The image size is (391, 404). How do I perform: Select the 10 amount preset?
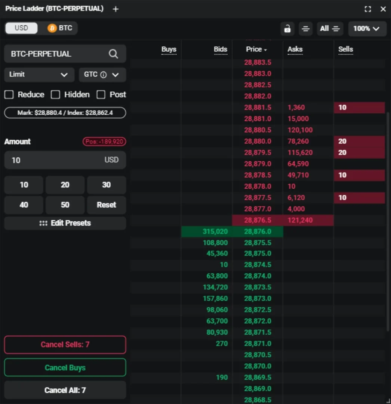pos(24,185)
